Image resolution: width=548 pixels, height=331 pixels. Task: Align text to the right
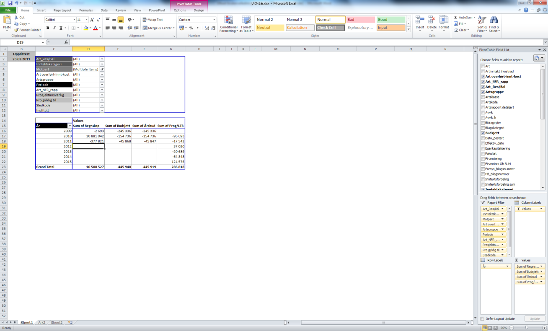coord(121,28)
